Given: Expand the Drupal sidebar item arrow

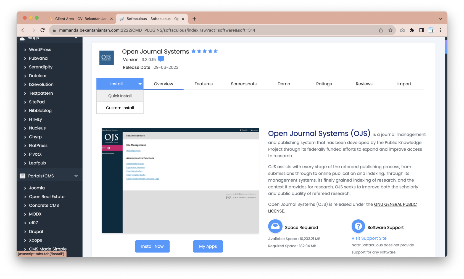Looking at the screenshot, I should tap(25, 232).
